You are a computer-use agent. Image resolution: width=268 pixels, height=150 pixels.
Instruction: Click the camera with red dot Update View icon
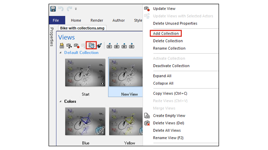(x=77, y=45)
